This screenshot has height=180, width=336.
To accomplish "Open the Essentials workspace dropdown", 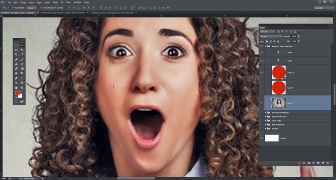I will pyautogui.click(x=324, y=8).
